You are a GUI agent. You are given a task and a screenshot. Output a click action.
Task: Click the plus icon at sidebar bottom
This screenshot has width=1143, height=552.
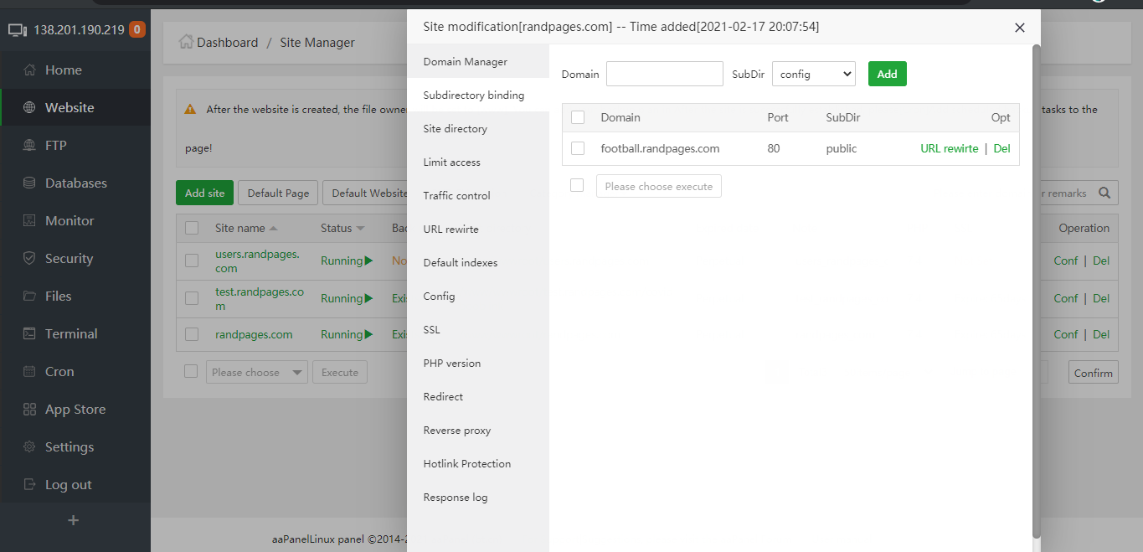(x=73, y=520)
